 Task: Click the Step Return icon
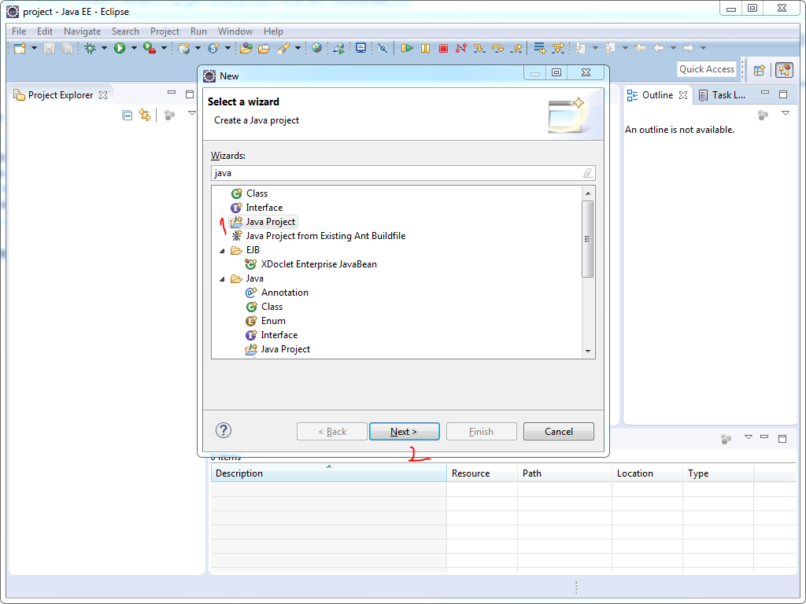516,48
